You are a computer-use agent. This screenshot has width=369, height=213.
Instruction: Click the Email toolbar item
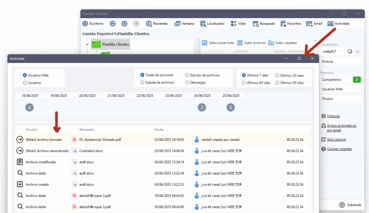tap(314, 23)
